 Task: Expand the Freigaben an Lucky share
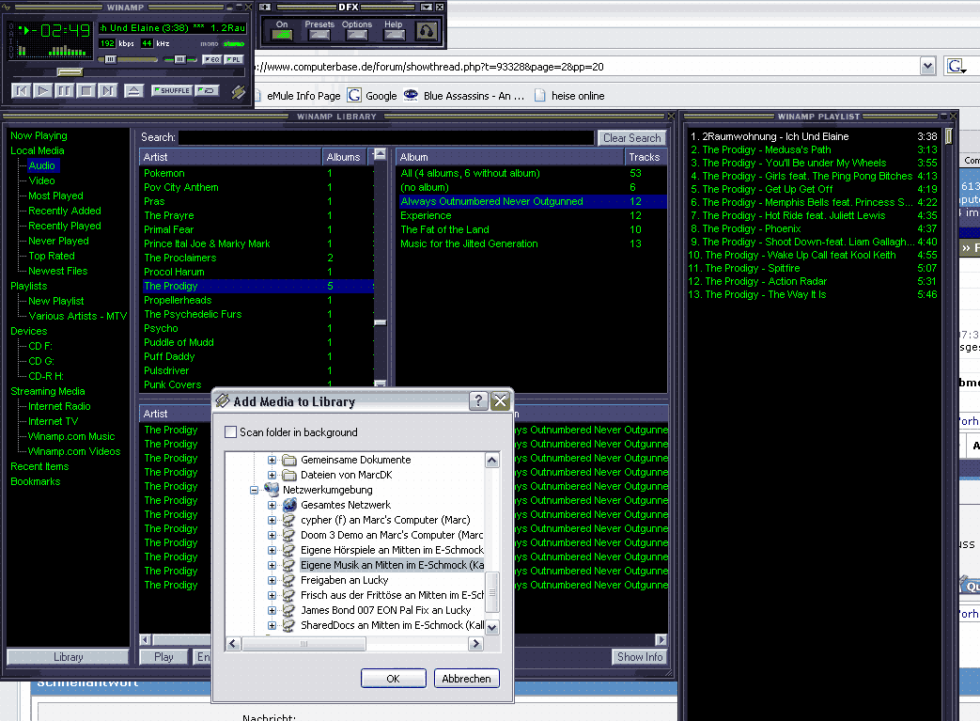(x=272, y=580)
